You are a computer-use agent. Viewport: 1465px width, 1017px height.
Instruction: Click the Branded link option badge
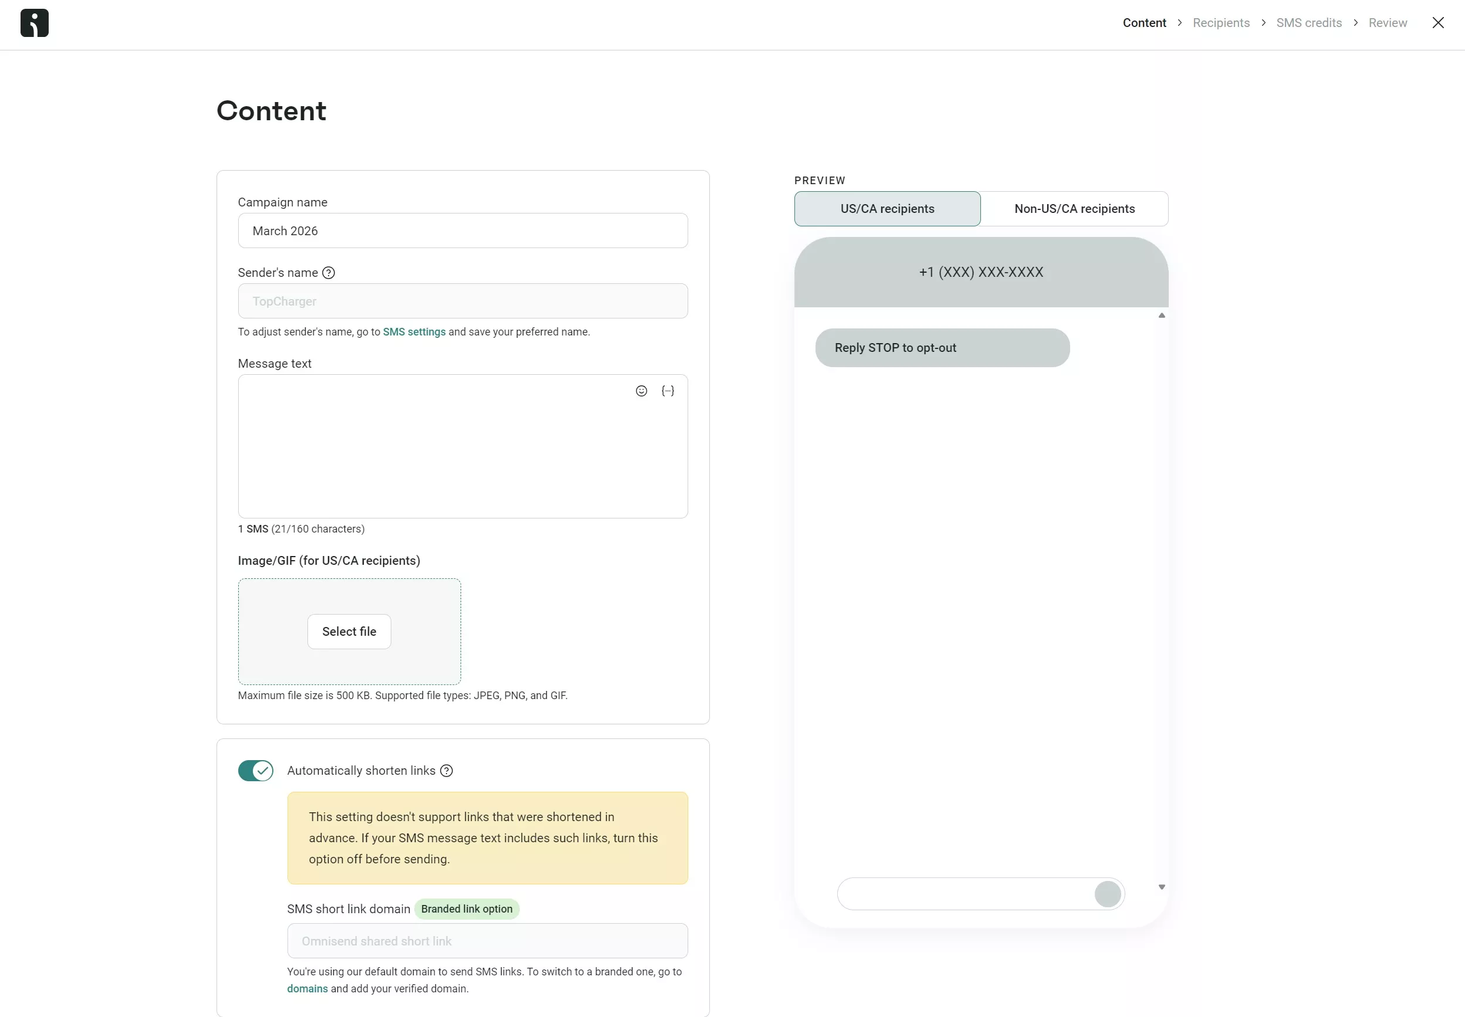coord(466,909)
